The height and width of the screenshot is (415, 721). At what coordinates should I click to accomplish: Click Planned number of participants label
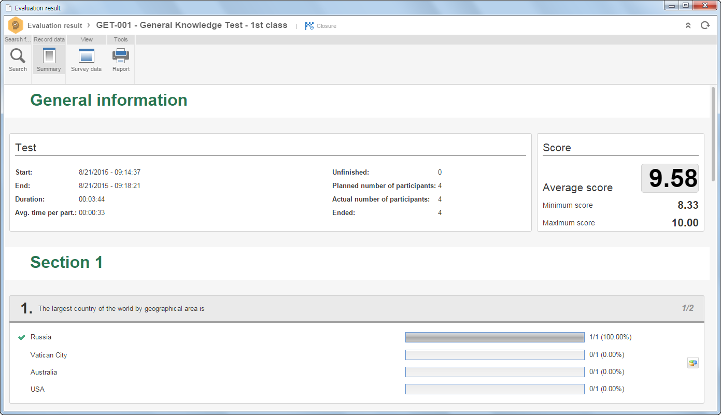click(384, 185)
